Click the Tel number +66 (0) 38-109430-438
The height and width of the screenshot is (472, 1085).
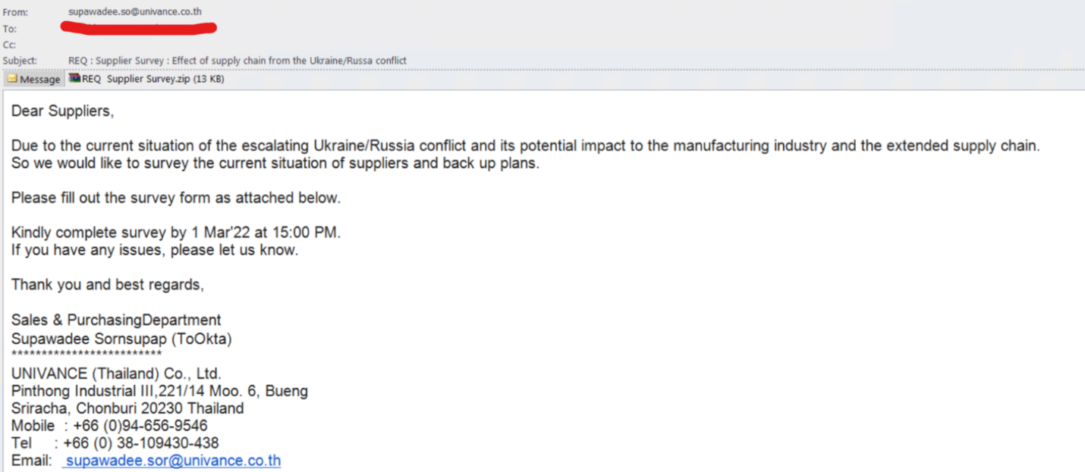(140, 443)
